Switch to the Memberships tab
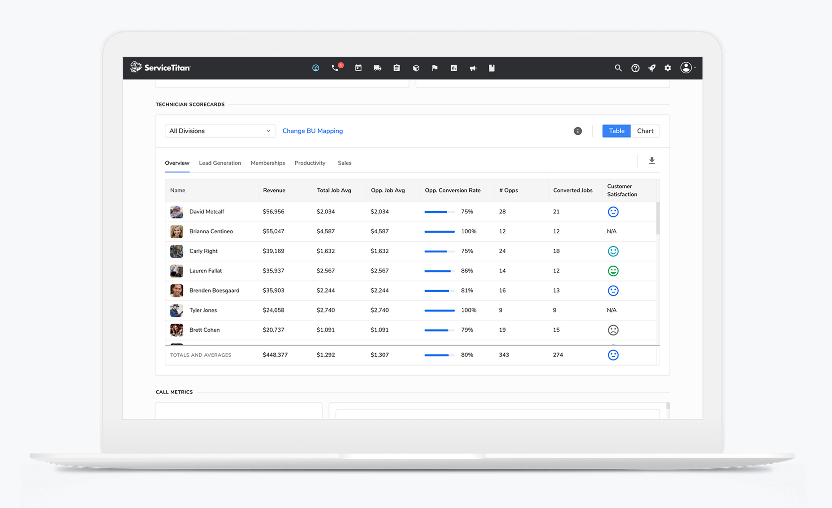 click(x=267, y=163)
